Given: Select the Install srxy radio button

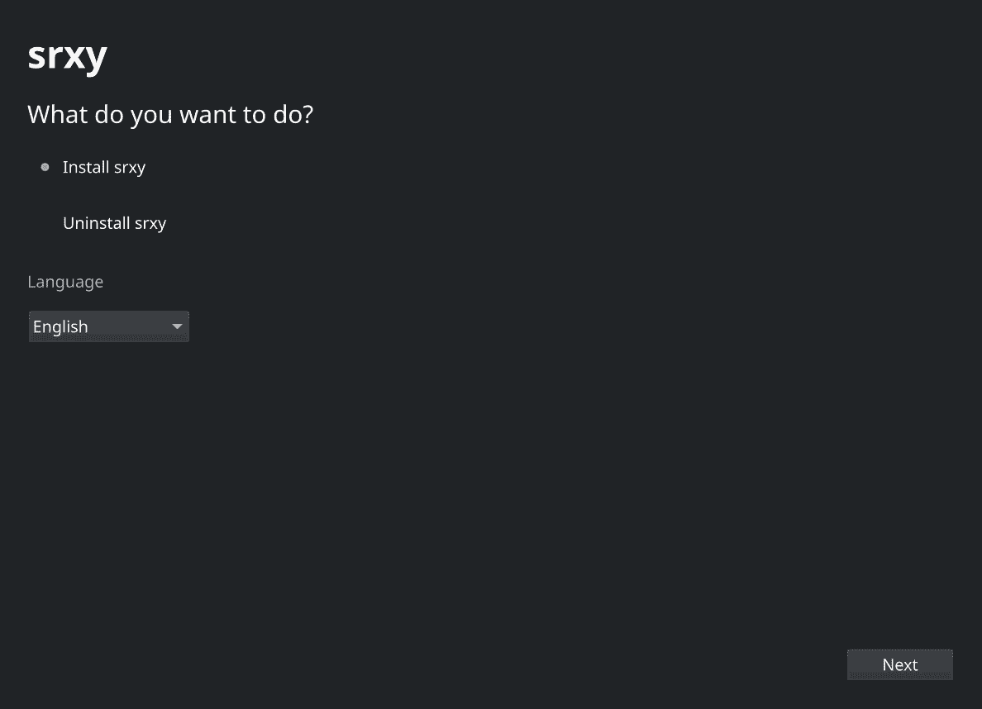Looking at the screenshot, I should click(45, 167).
